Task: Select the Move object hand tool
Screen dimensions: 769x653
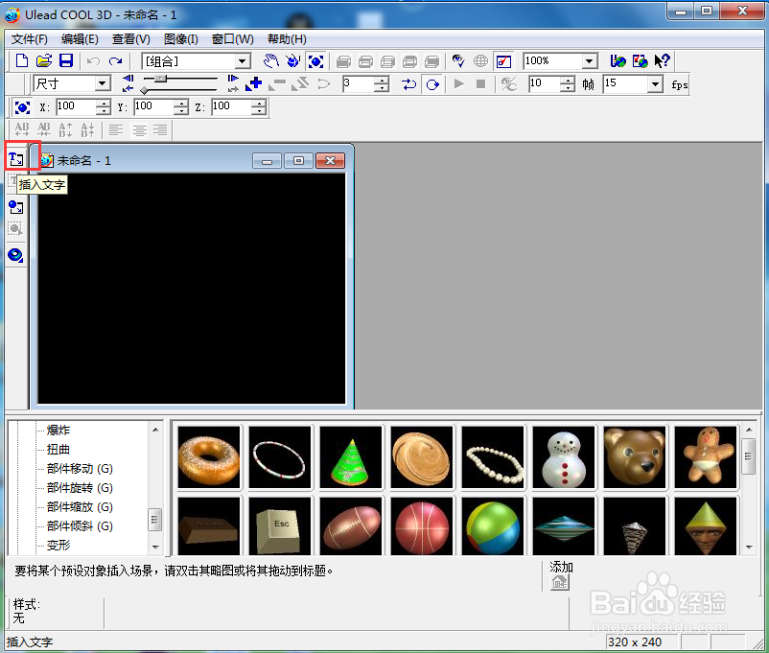Action: coord(270,60)
